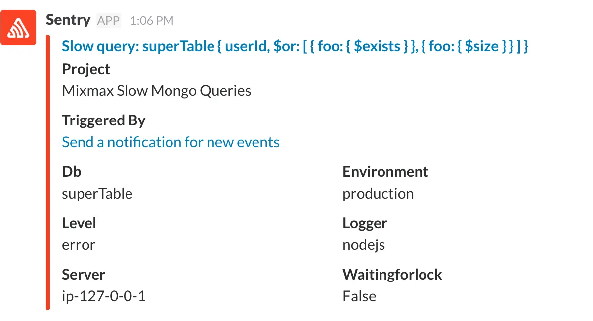
Task: Select the False Waitingforlock value
Action: click(360, 296)
